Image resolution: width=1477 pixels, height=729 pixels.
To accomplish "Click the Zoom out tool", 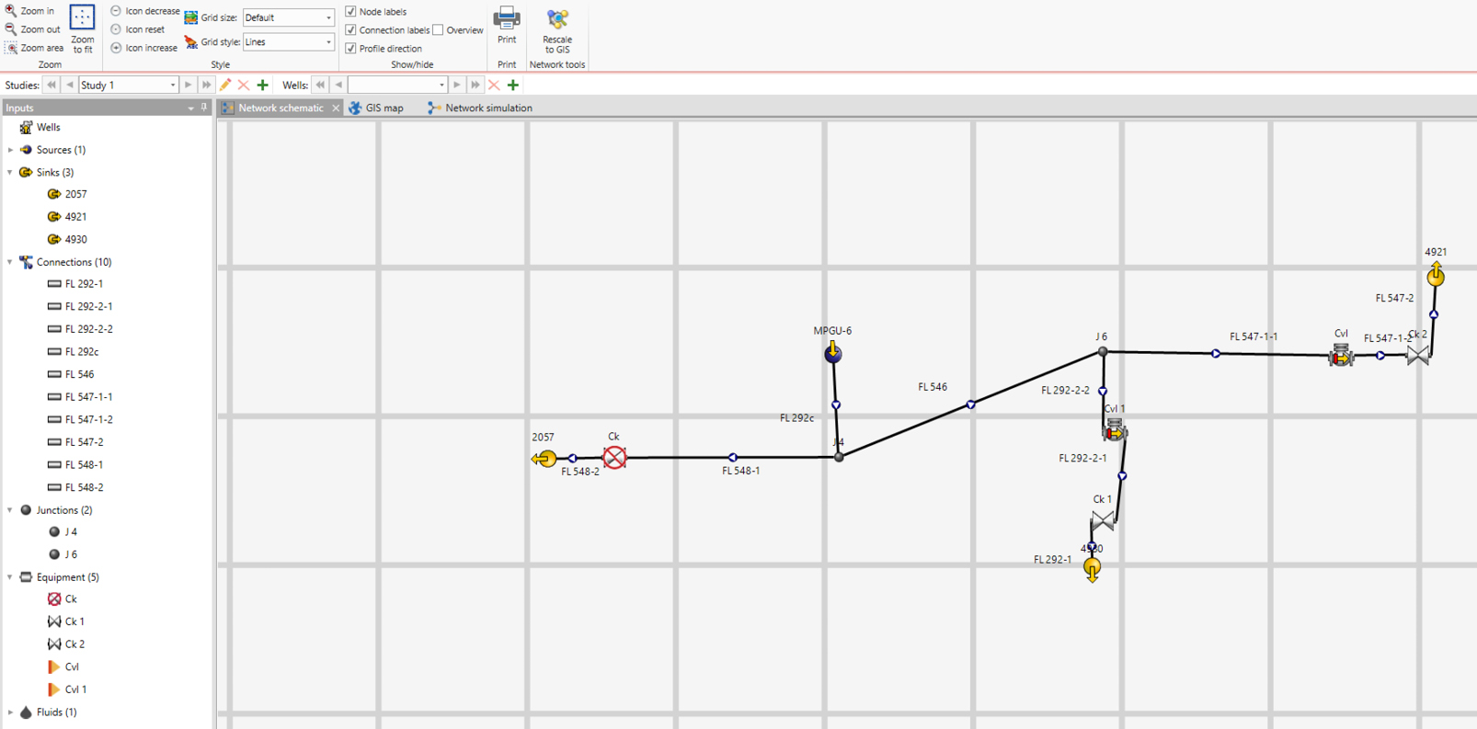I will point(31,29).
